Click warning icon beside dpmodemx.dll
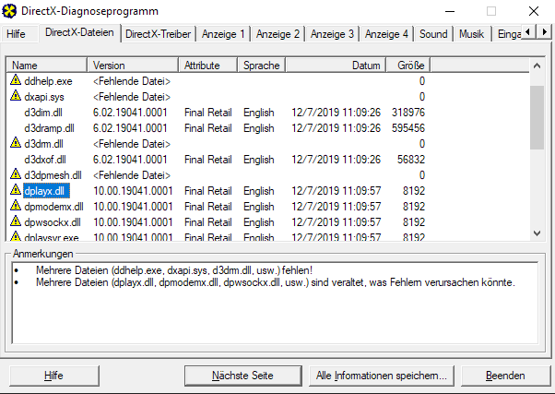Screen dimensions: 555x394 pos(16,206)
